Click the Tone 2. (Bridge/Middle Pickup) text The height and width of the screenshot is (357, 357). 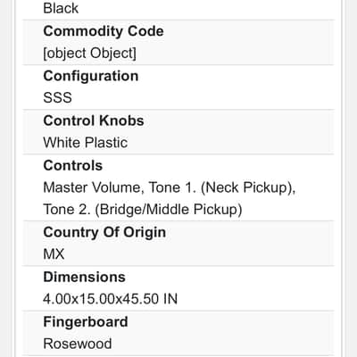pos(143,210)
